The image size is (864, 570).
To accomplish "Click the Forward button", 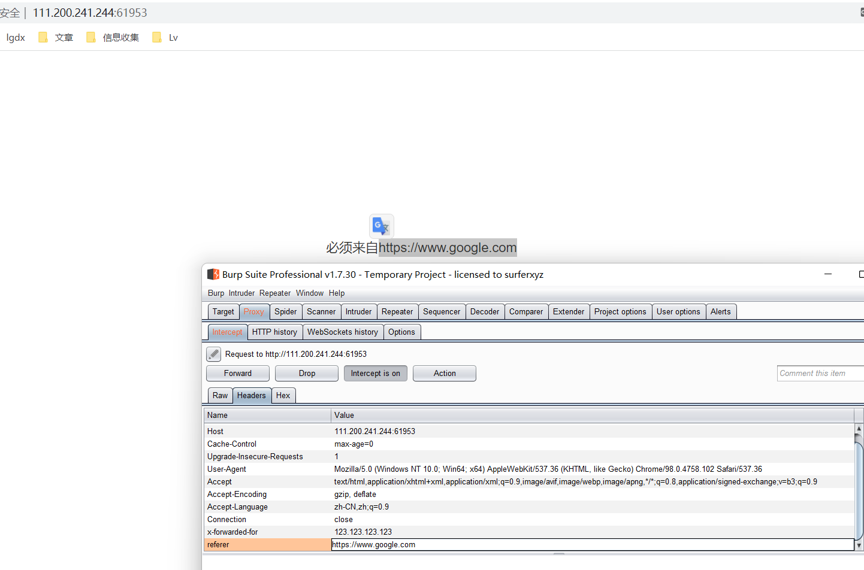I will point(238,373).
